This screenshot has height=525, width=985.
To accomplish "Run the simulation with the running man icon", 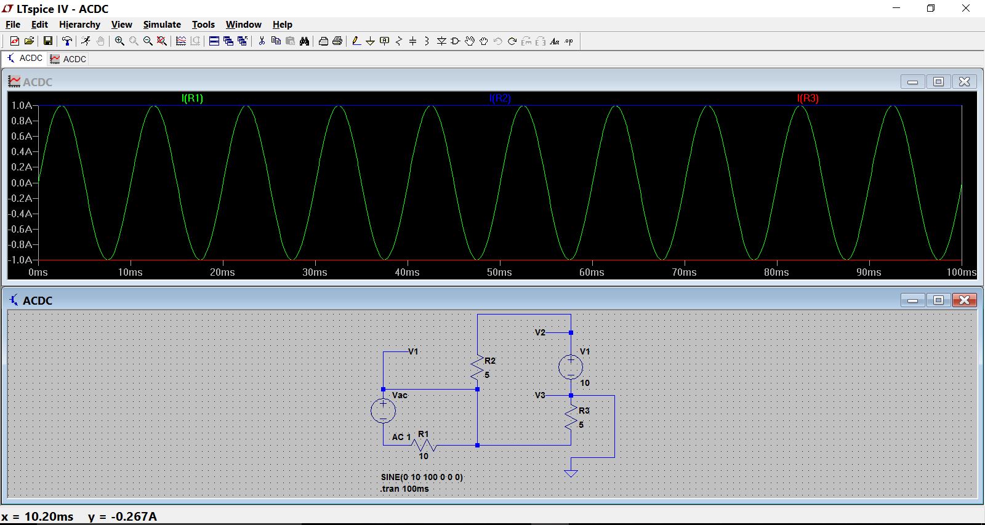I will (x=86, y=41).
